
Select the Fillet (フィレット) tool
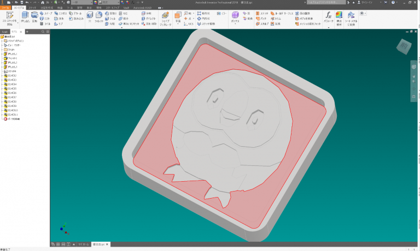tap(99, 17)
